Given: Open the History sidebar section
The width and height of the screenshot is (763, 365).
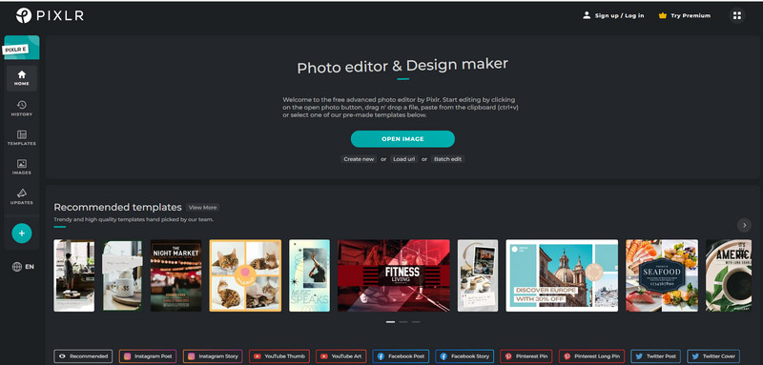Looking at the screenshot, I should [22, 109].
